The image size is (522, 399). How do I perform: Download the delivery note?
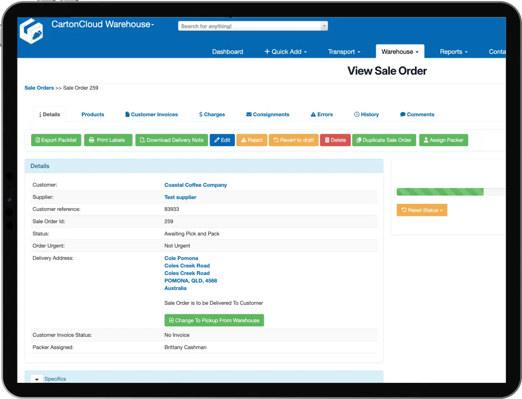click(171, 140)
